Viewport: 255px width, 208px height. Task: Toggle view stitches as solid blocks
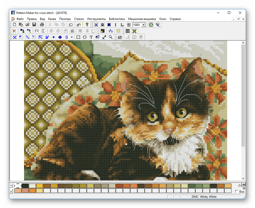point(109,25)
